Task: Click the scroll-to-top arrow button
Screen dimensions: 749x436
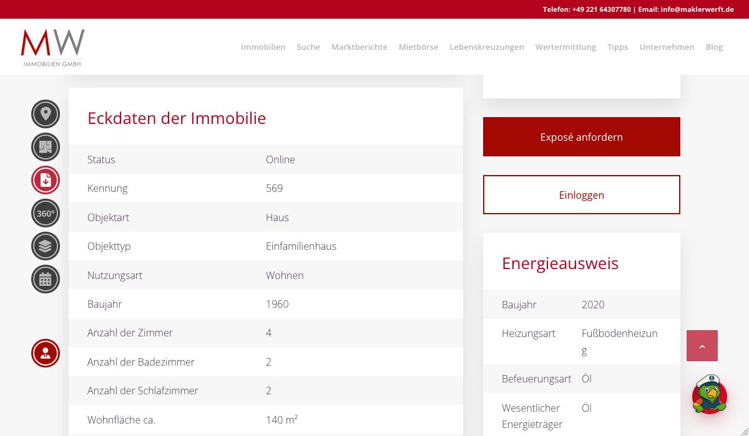Action: click(702, 346)
